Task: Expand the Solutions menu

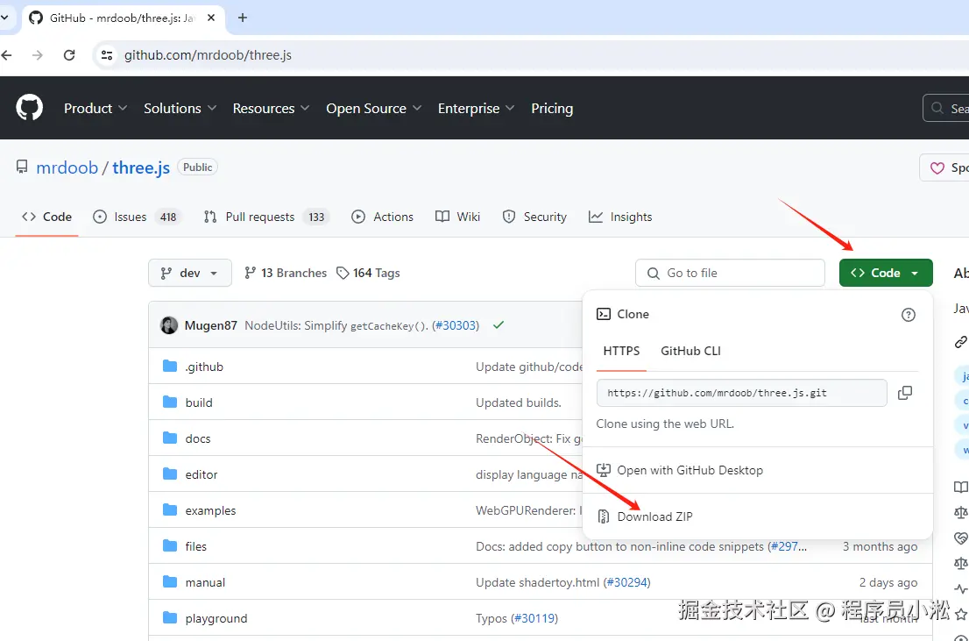Action: point(180,108)
